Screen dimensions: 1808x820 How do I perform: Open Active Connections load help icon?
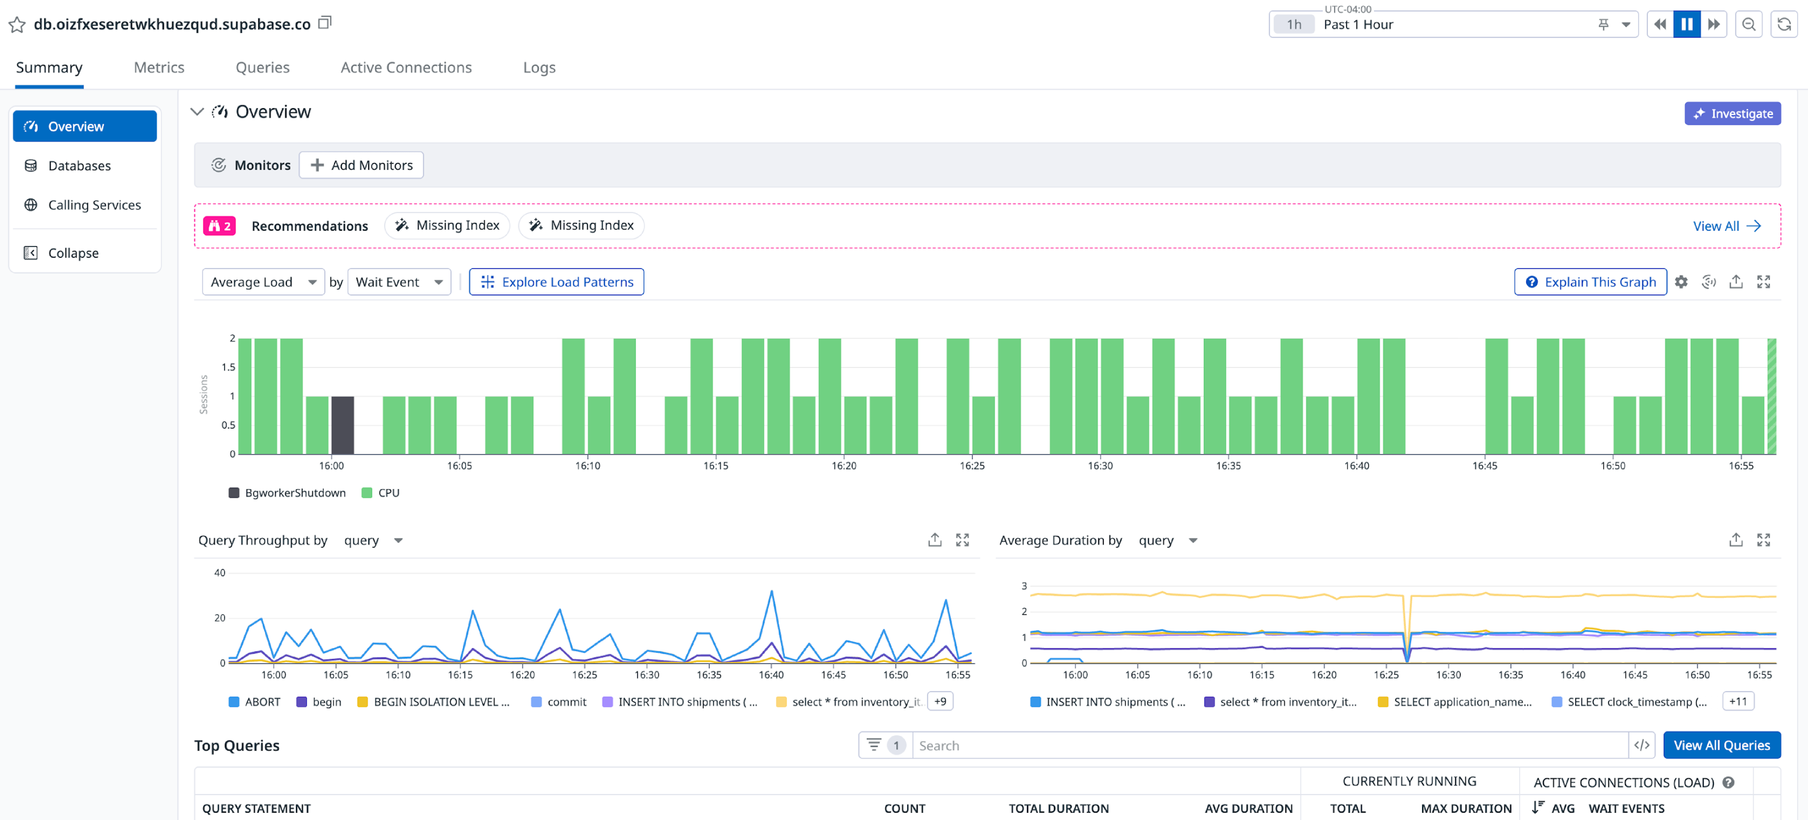[1729, 782]
